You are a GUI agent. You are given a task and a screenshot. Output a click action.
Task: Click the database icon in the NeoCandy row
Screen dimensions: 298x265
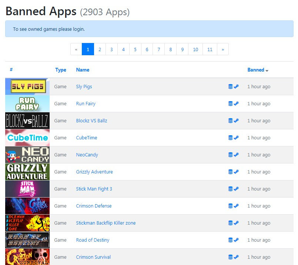[x=230, y=155]
